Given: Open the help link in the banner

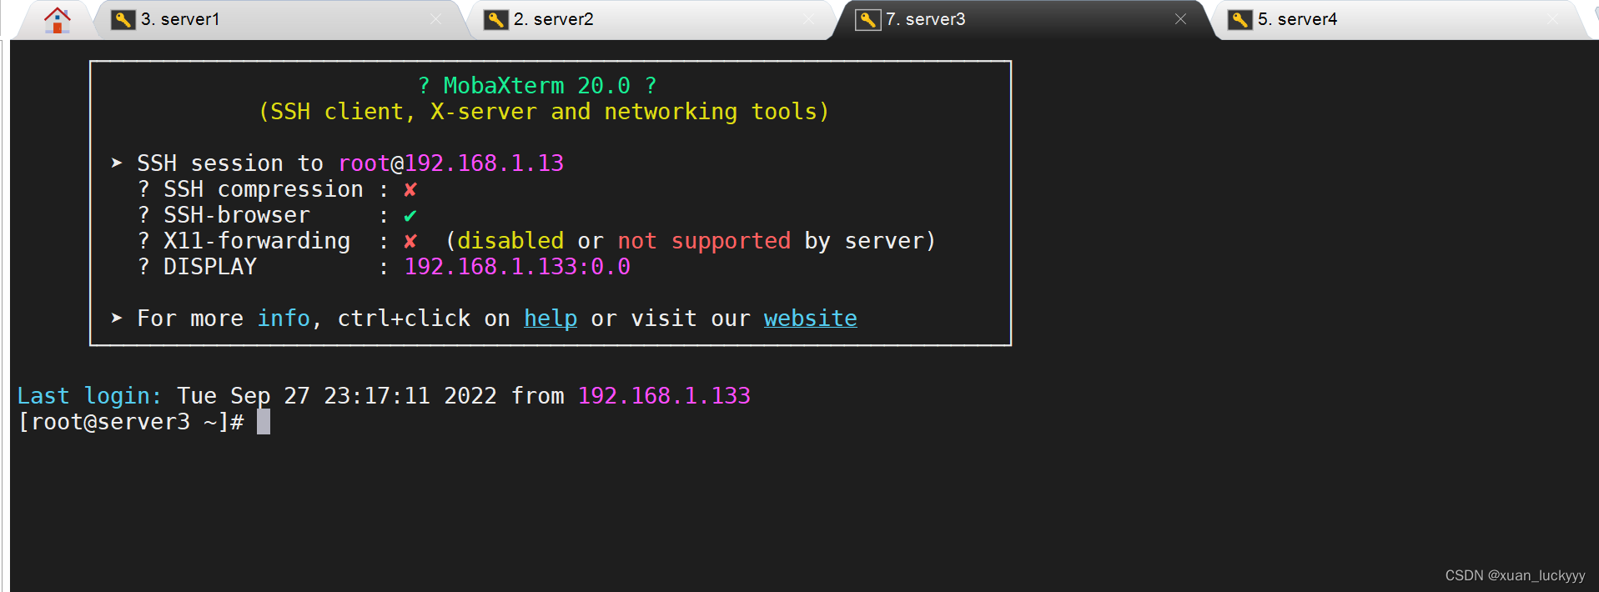Looking at the screenshot, I should coord(551,319).
